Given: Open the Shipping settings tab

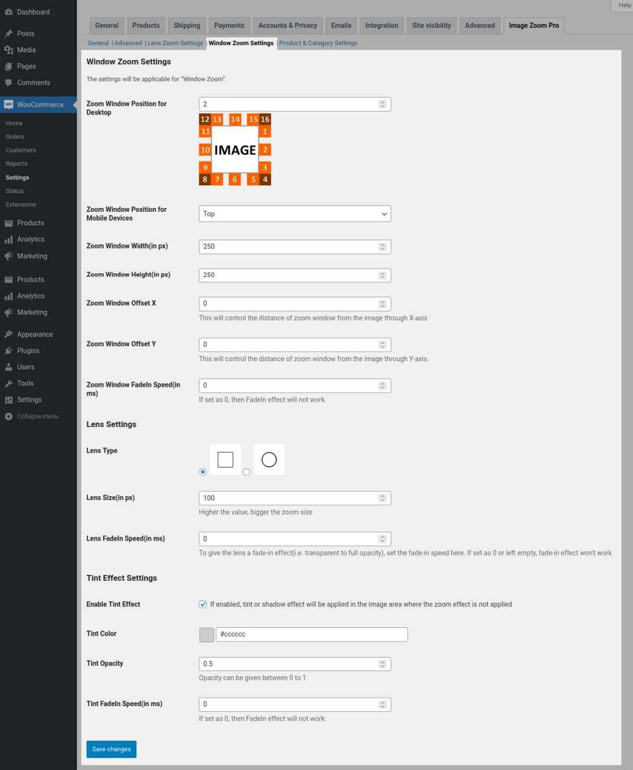Looking at the screenshot, I should pos(187,26).
